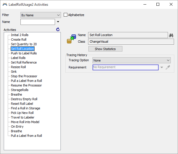Maximize the Activities window

(158, 4)
